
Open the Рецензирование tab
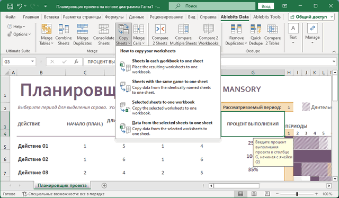(x=166, y=17)
